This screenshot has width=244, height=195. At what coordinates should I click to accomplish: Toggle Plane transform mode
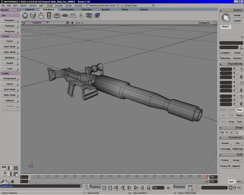[239, 115]
